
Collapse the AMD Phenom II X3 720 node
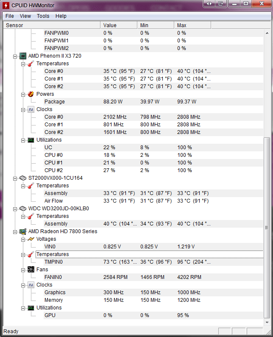(15, 56)
